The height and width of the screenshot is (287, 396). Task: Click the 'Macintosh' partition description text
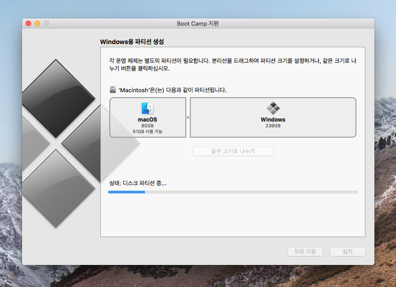point(172,90)
